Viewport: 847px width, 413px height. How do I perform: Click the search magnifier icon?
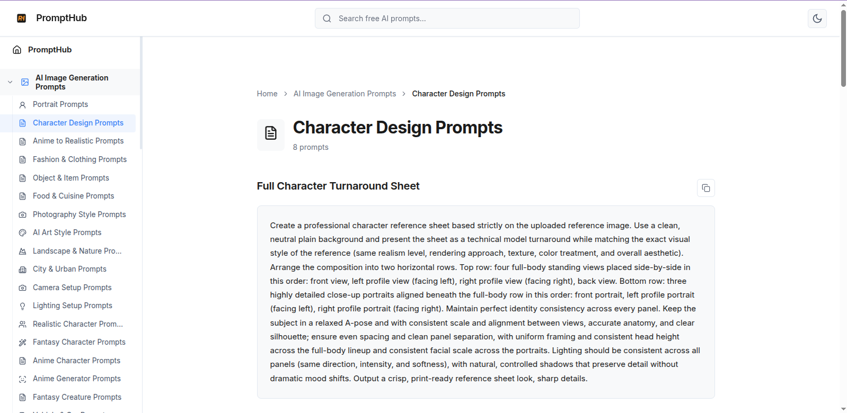click(327, 19)
